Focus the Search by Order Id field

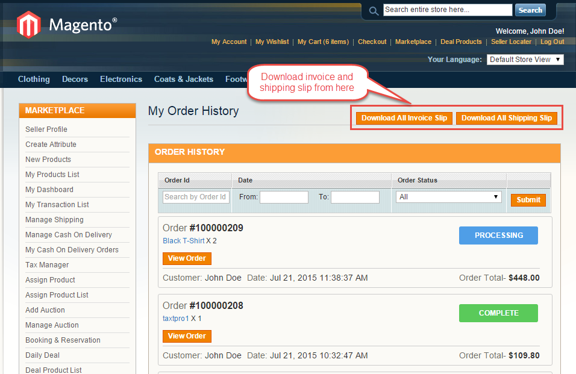click(196, 197)
